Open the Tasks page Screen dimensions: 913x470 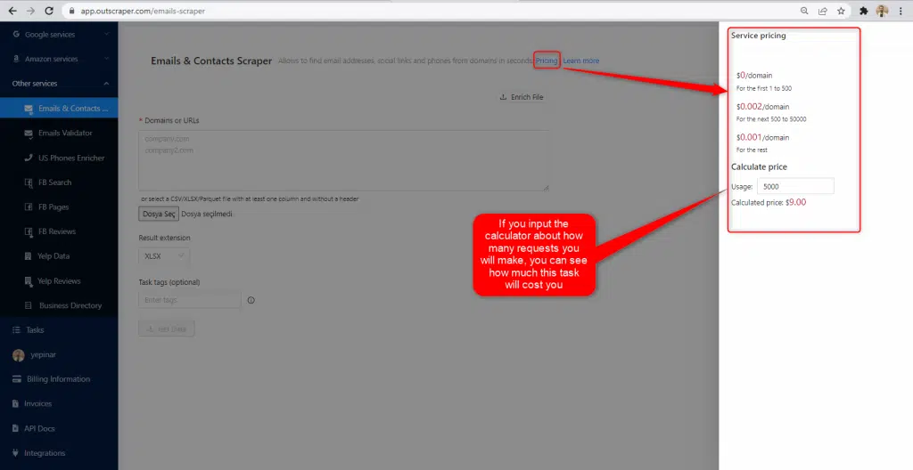[34, 330]
